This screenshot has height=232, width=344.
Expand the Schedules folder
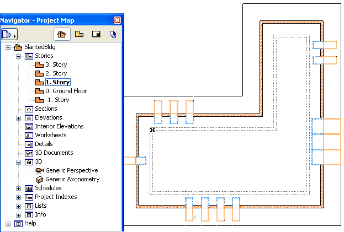point(18,188)
